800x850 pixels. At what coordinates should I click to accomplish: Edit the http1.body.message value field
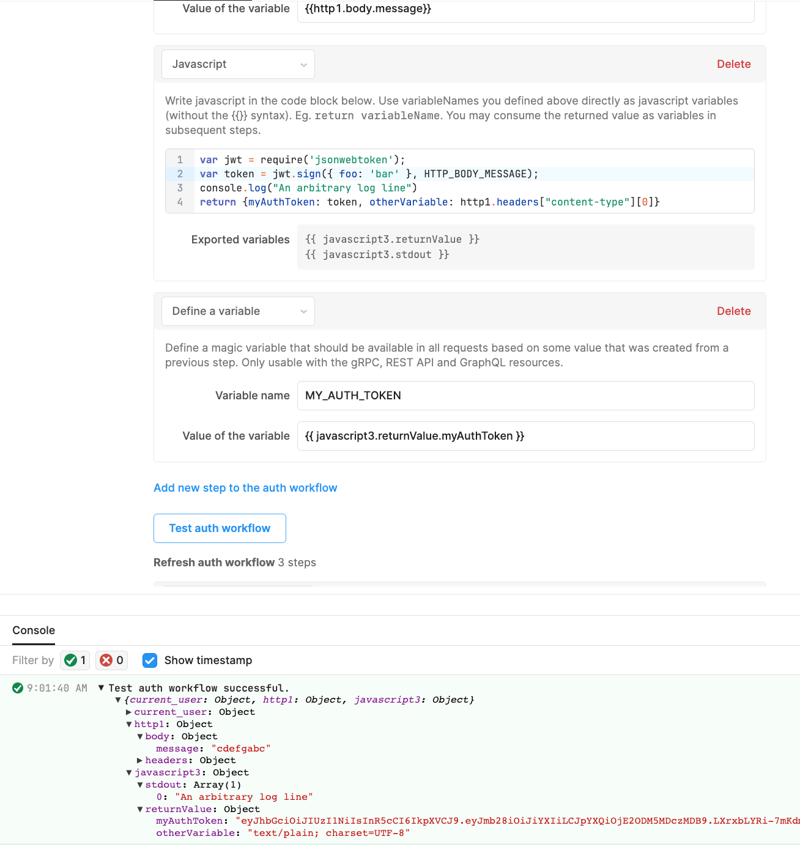[525, 9]
